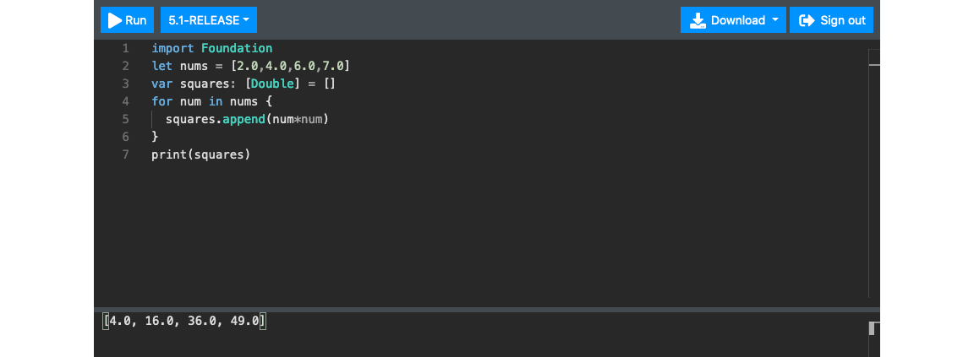Select line number 5 in gutter

(125, 119)
